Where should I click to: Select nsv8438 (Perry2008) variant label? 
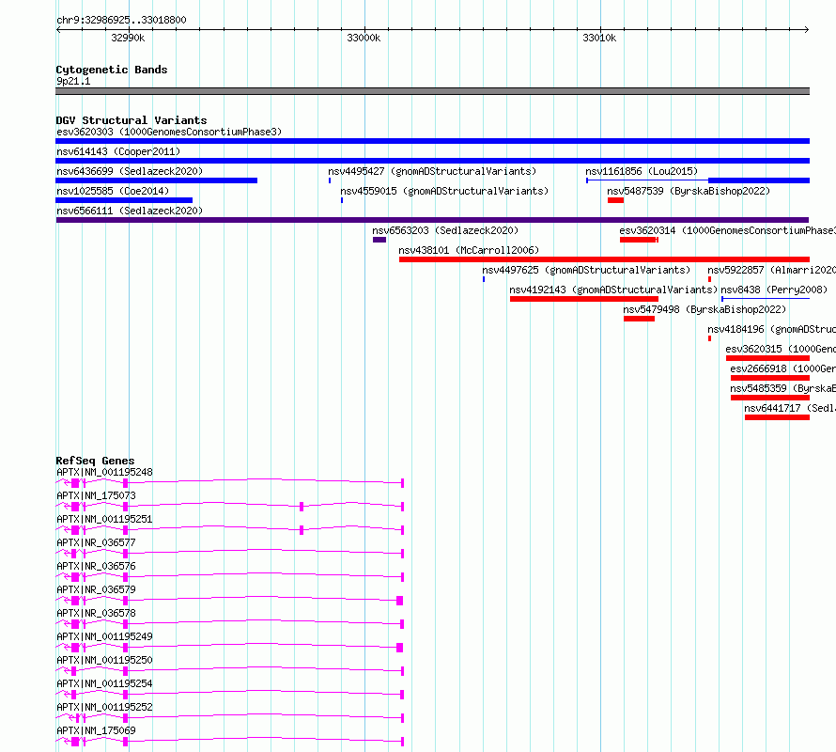(x=774, y=290)
